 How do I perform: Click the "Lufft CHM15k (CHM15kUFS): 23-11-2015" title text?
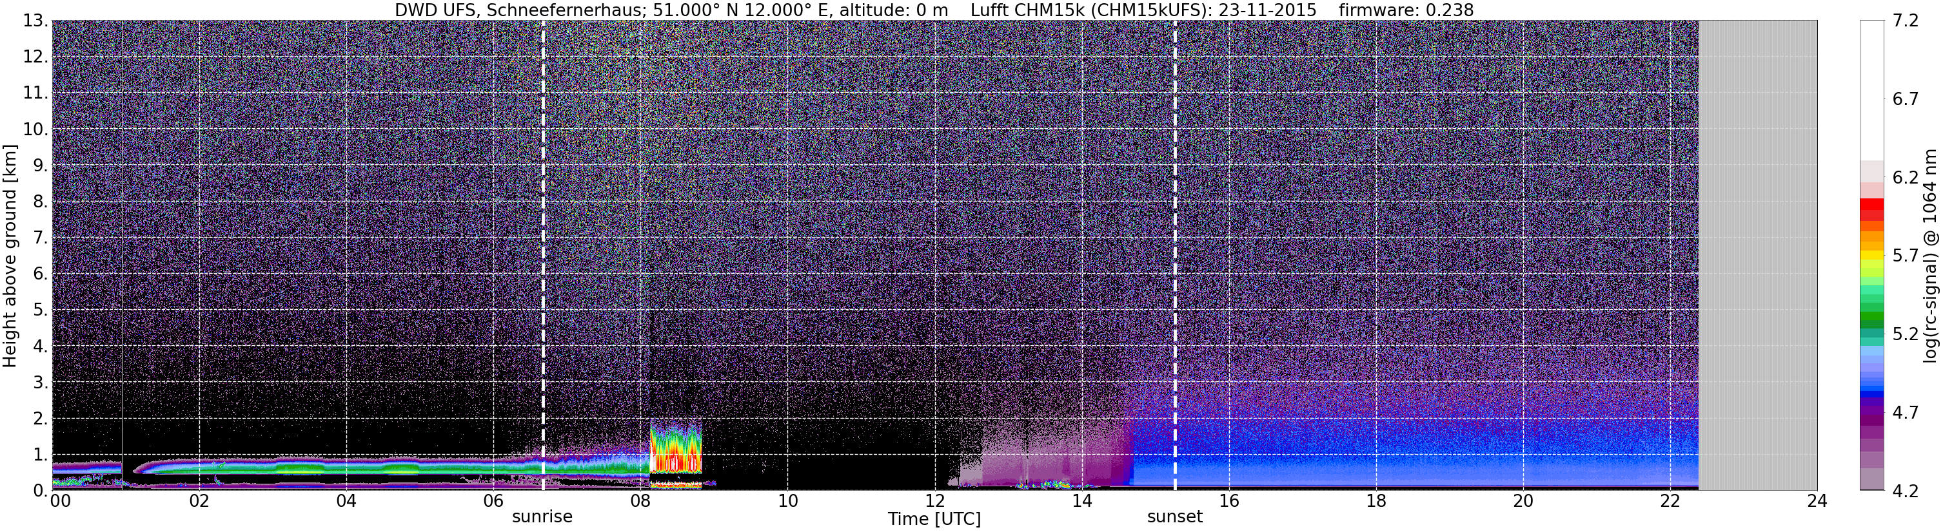[1143, 10]
